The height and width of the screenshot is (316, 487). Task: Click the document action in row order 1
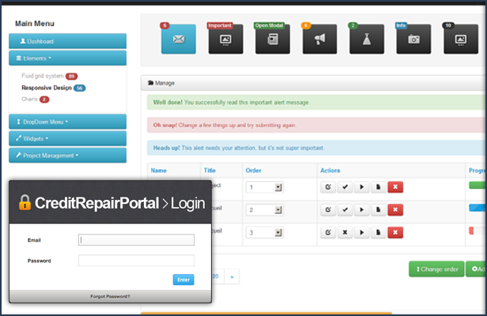click(x=378, y=187)
